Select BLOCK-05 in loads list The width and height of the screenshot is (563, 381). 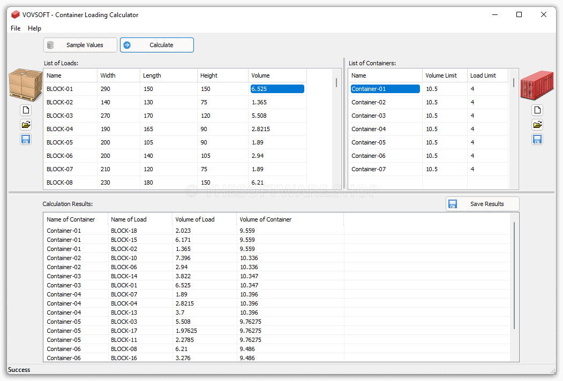[59, 142]
